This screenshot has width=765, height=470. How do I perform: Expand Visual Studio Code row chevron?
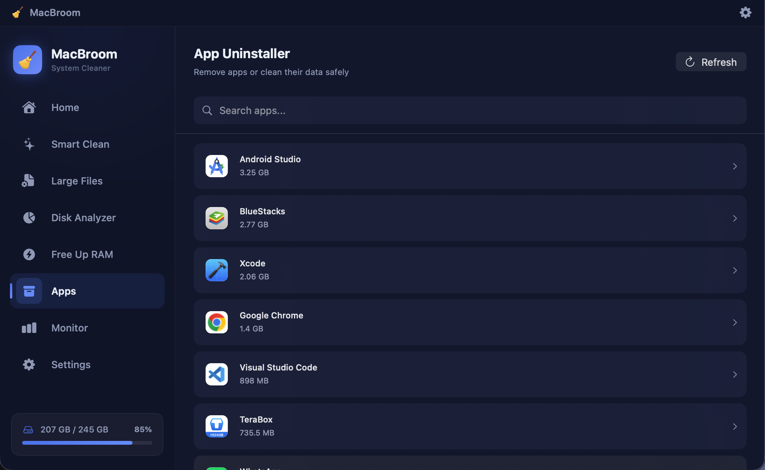(x=735, y=374)
